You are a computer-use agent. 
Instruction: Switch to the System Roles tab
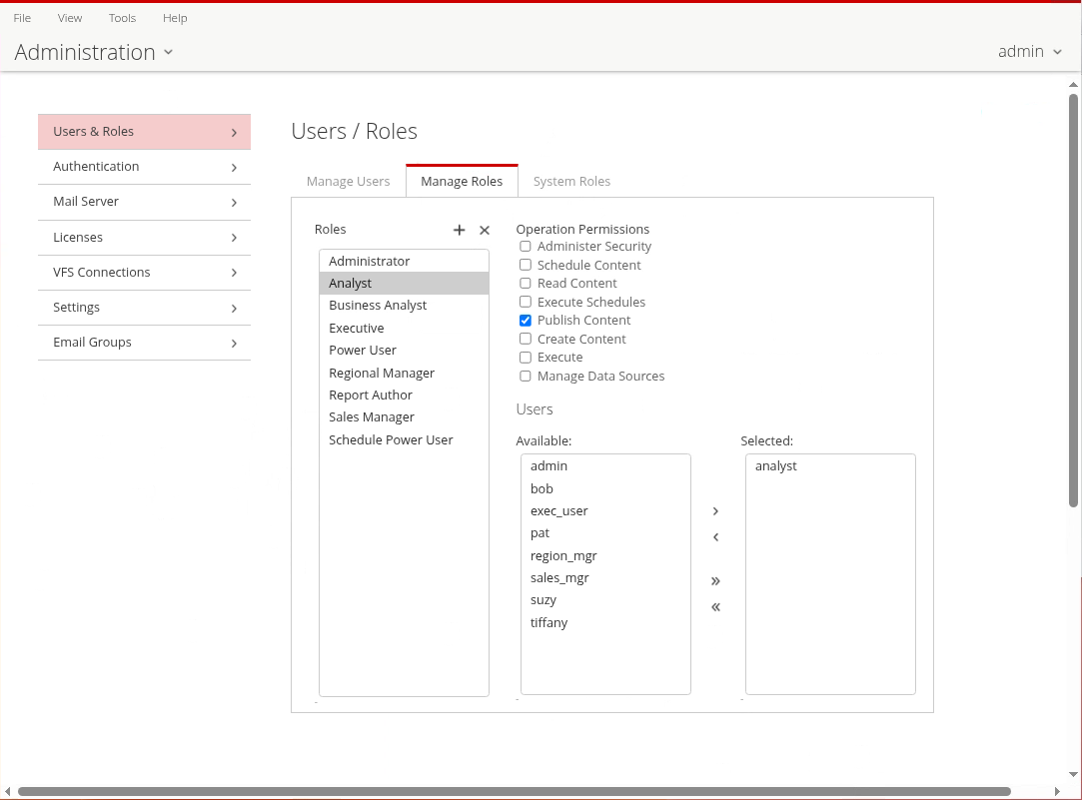pyautogui.click(x=571, y=182)
